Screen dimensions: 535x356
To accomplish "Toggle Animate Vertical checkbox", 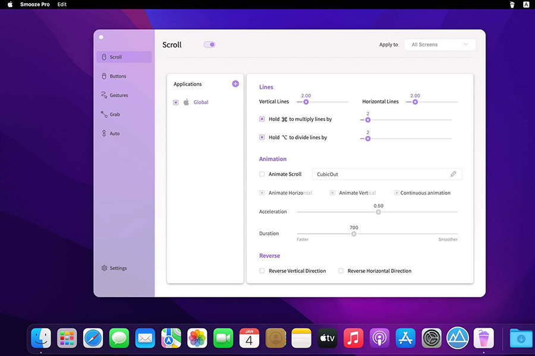I will coord(332,193).
